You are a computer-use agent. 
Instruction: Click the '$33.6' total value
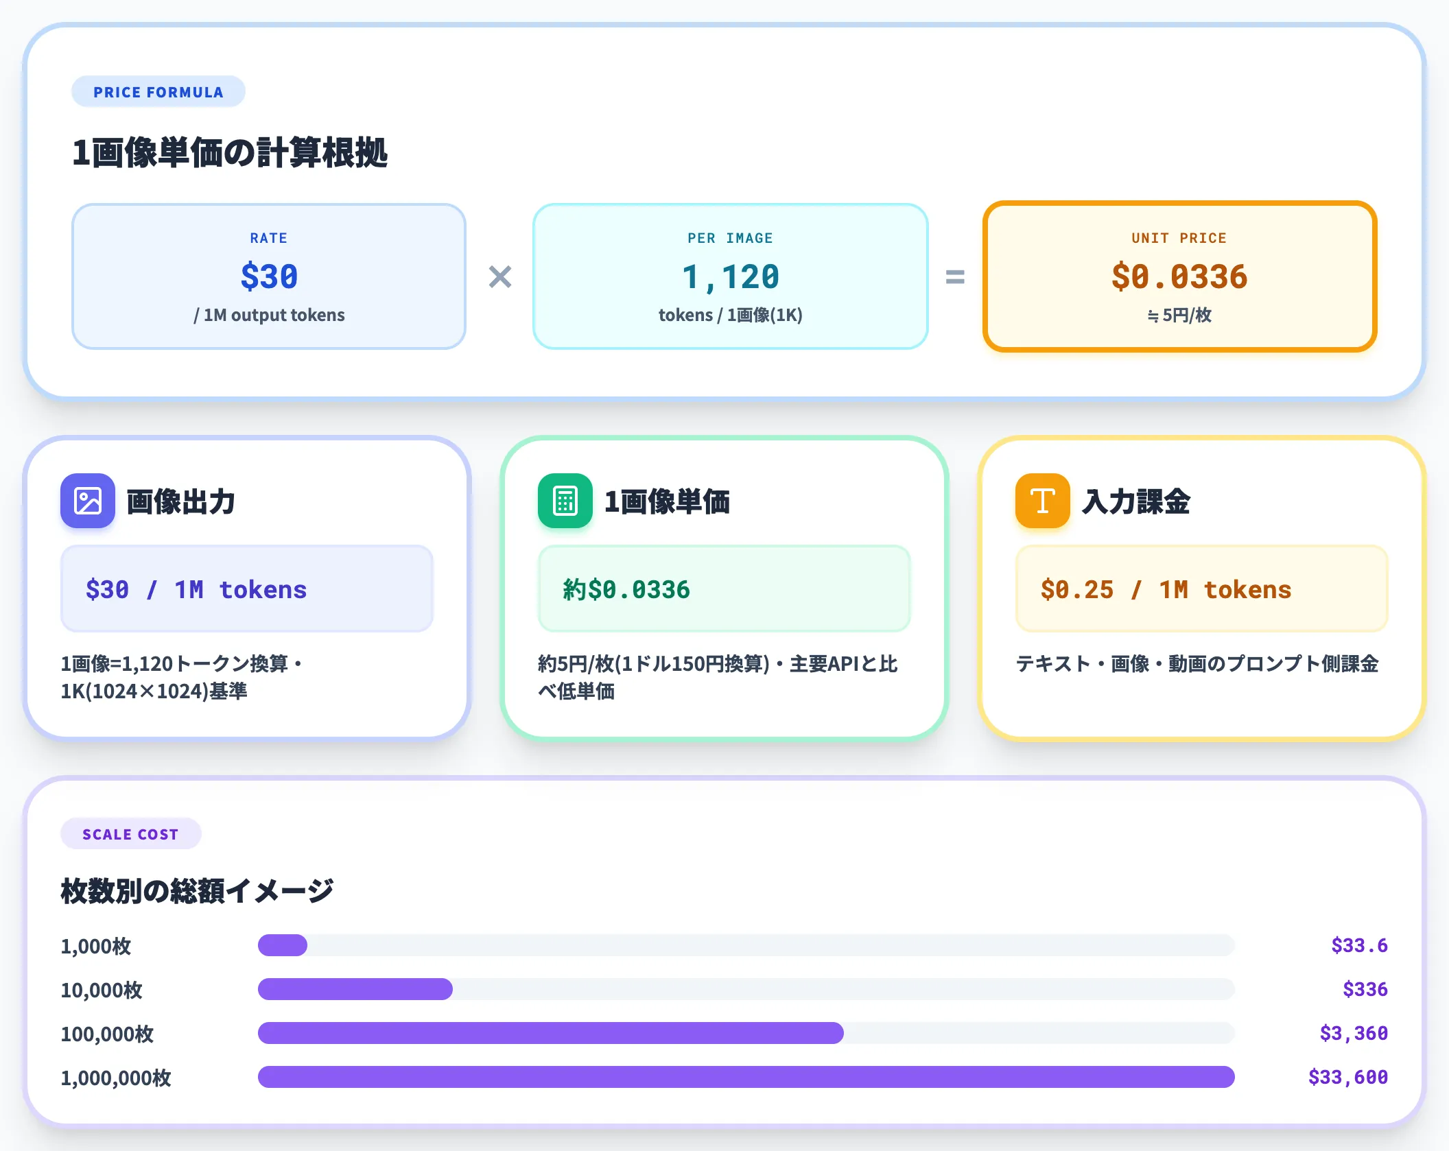[1359, 945]
